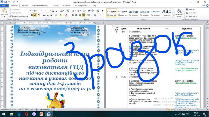
Task: Increase font size with grow font icon
Action: click(53, 11)
